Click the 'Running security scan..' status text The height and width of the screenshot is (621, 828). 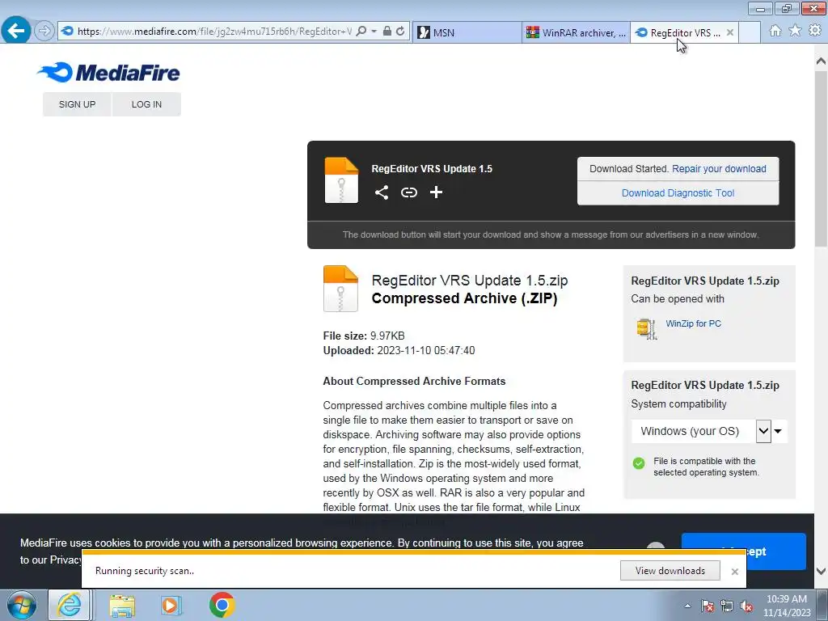(x=145, y=571)
